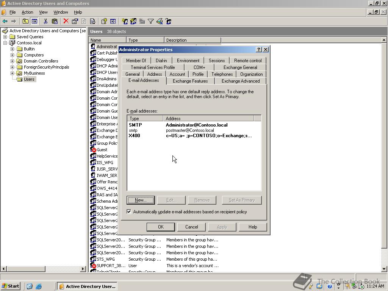Select the Users folder in tree
The image size is (388, 291).
(29, 79)
